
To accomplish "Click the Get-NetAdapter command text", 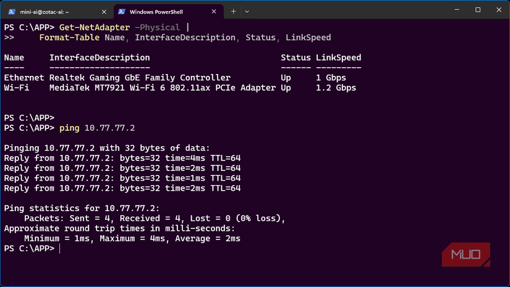I will pyautogui.click(x=95, y=27).
